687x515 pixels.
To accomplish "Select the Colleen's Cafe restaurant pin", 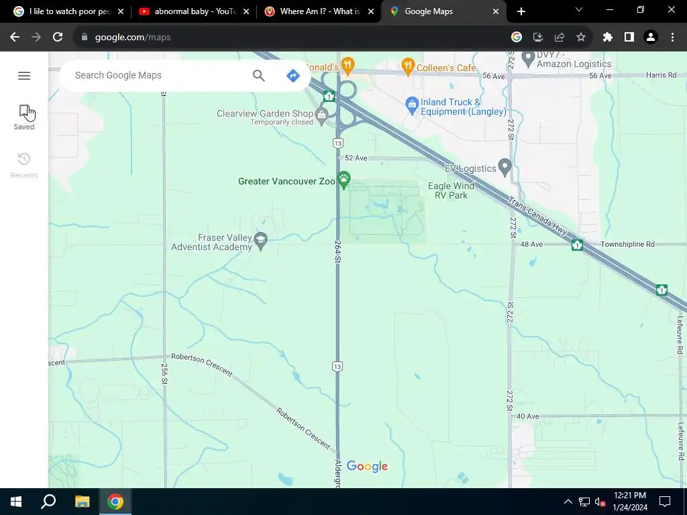I will (407, 66).
